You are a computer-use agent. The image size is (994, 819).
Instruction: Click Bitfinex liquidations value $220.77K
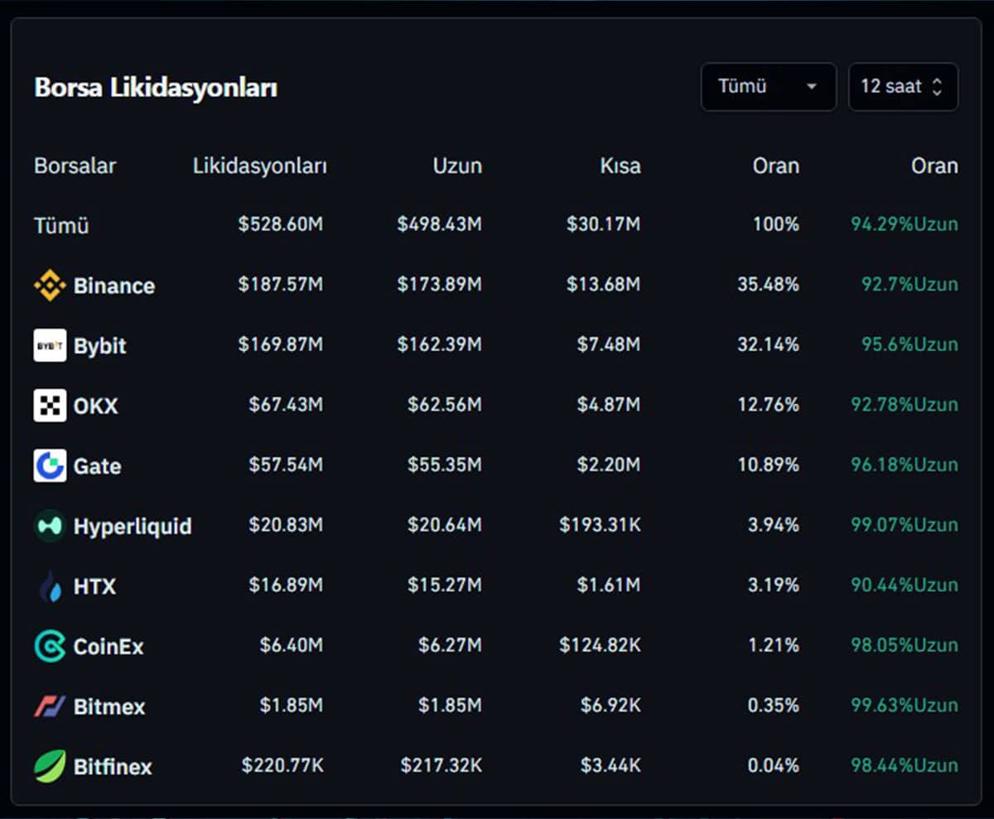(282, 766)
